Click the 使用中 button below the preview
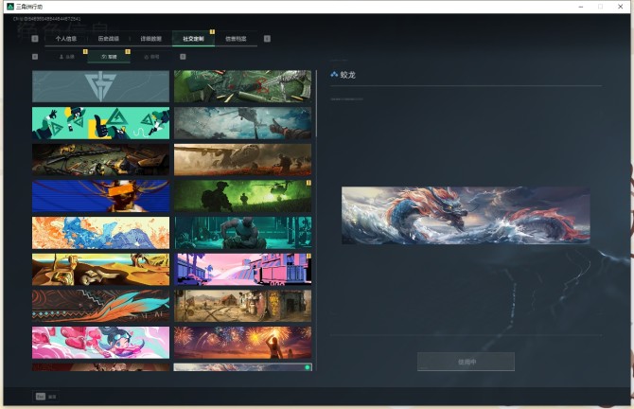 [x=466, y=362]
